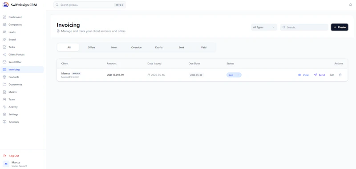Screen dimensions: 356x169
Task: Click the Send Offer envelope icon
Action: coord(4,62)
